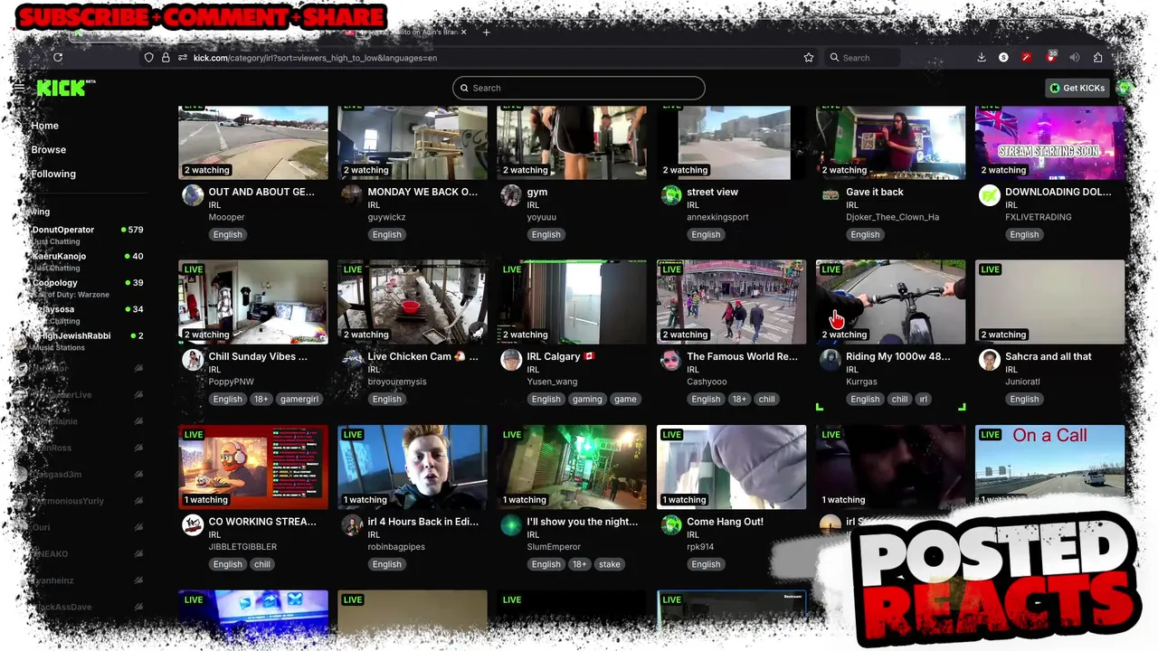The height and width of the screenshot is (651, 1158).
Task: Open annexkingsport channel avatar
Action: pyautogui.click(x=670, y=195)
